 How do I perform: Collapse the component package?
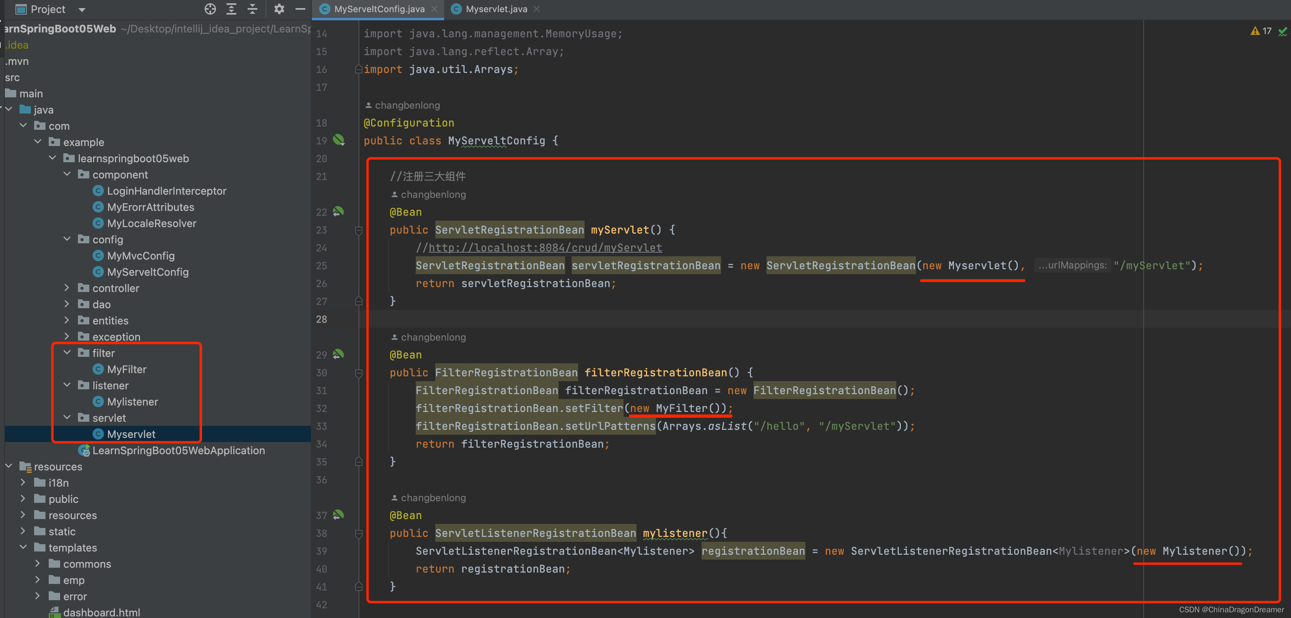[67, 174]
